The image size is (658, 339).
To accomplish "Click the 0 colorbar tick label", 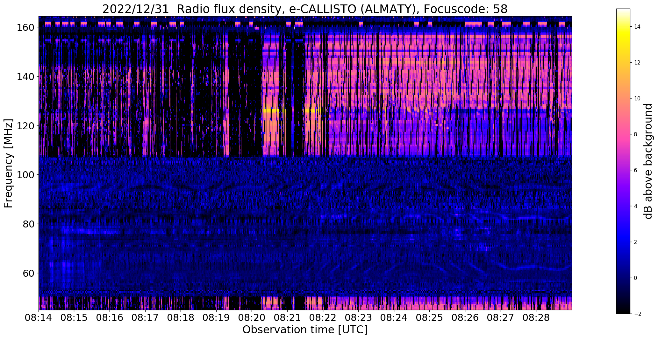I will (x=635, y=278).
